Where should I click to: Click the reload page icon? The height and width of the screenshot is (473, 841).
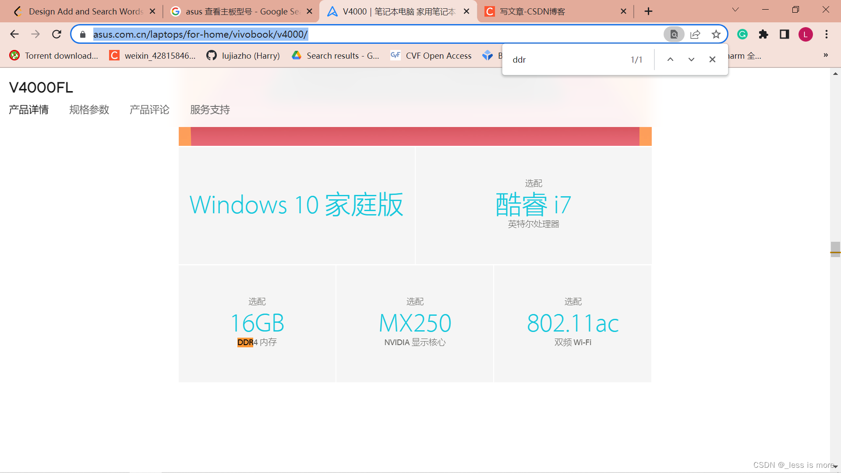coord(57,34)
